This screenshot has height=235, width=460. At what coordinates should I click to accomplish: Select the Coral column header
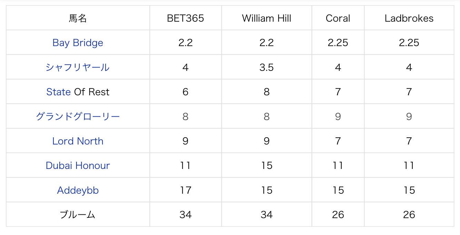(x=338, y=18)
